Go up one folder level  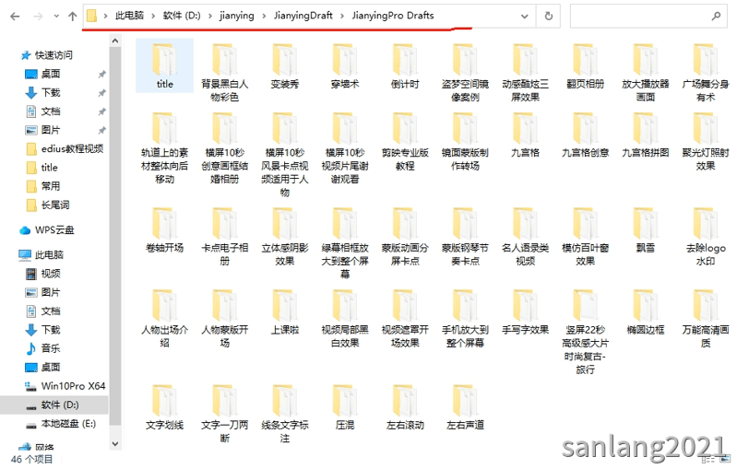[x=72, y=17]
